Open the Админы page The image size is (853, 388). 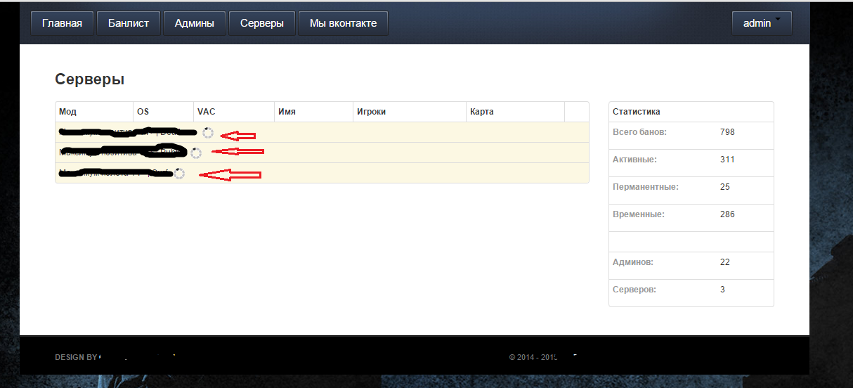(195, 23)
